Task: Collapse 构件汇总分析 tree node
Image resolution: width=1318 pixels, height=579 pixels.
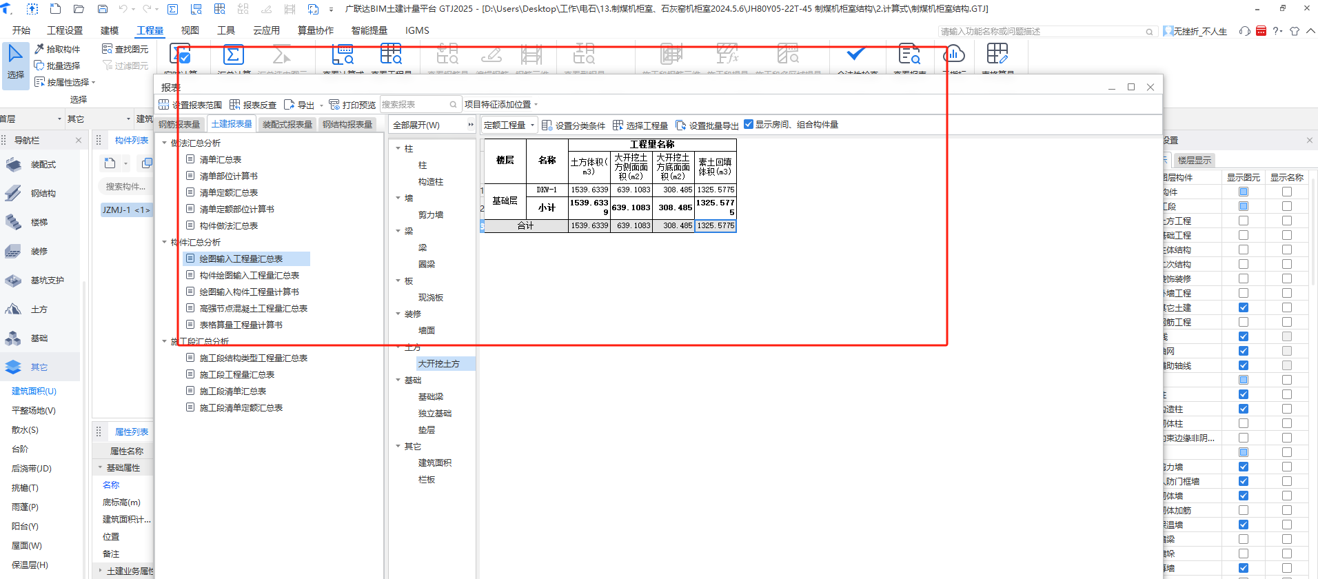Action: click(164, 243)
